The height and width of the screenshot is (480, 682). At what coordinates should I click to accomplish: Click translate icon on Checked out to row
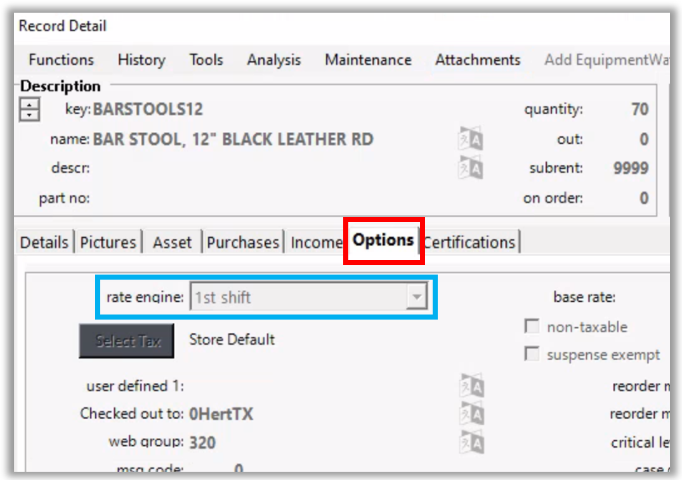[471, 413]
